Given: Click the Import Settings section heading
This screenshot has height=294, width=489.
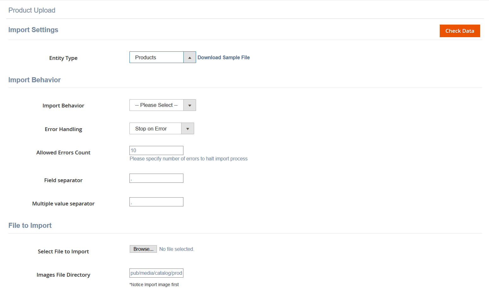Looking at the screenshot, I should [33, 30].
